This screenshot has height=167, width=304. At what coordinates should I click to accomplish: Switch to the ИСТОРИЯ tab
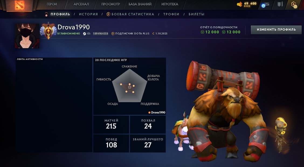tap(88, 14)
